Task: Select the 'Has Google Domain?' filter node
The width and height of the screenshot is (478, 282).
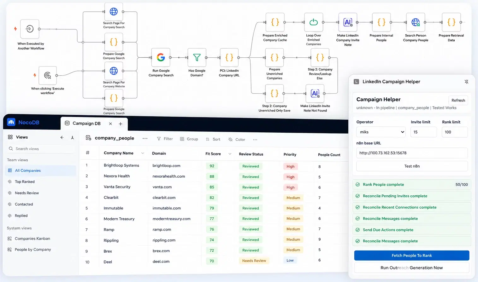Action: click(197, 57)
